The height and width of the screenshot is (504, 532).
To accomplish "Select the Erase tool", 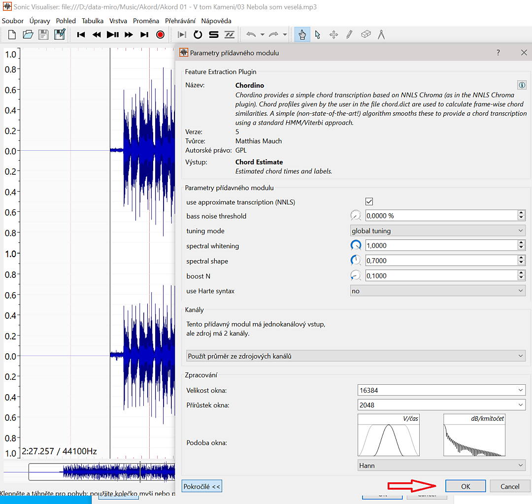I will [x=366, y=34].
